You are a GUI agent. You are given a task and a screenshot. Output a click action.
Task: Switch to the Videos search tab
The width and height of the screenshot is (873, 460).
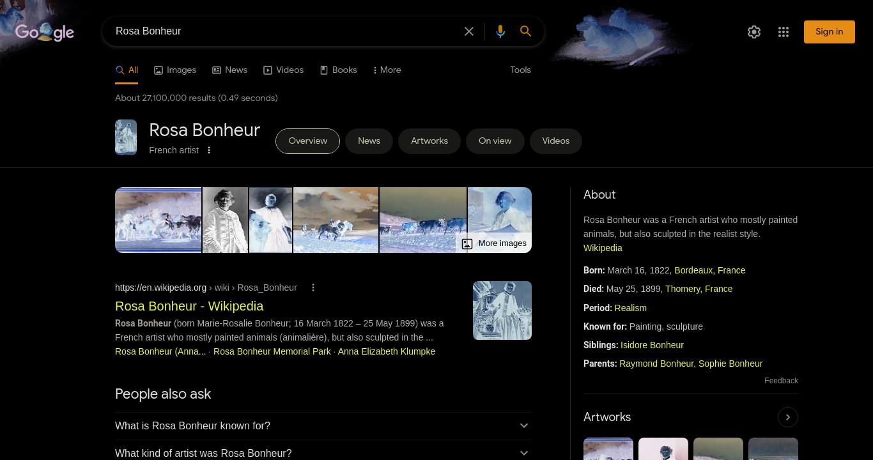pyautogui.click(x=283, y=70)
